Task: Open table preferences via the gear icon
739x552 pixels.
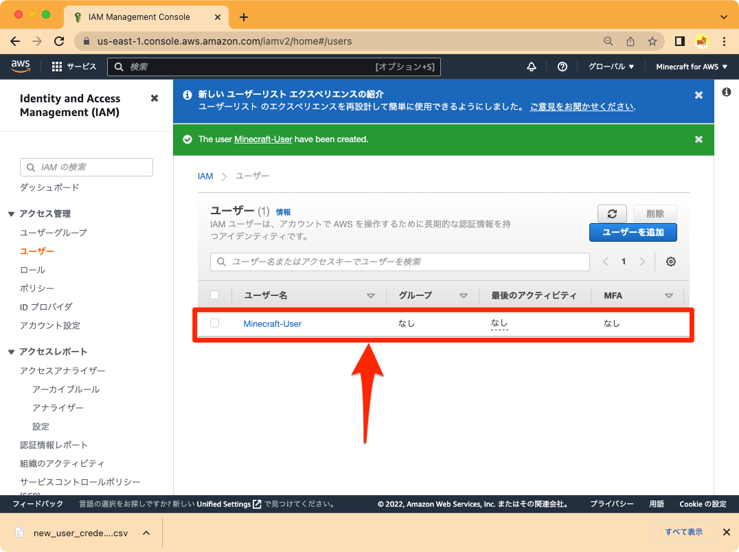Action: [670, 262]
